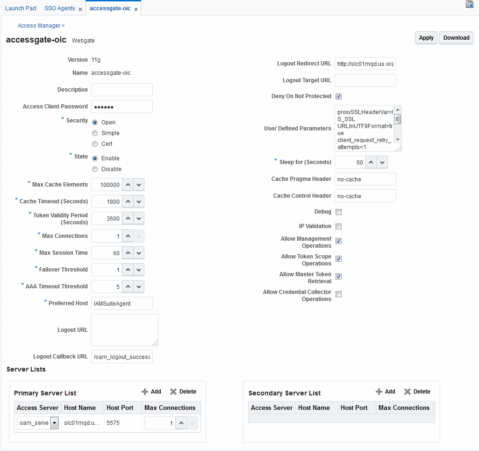Toggle Allow Token Scope Operations checkbox
Image resolution: width=479 pixels, height=451 pixels.
click(338, 259)
